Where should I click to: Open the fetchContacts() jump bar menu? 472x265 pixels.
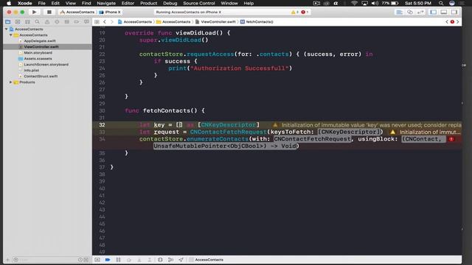pos(257,22)
